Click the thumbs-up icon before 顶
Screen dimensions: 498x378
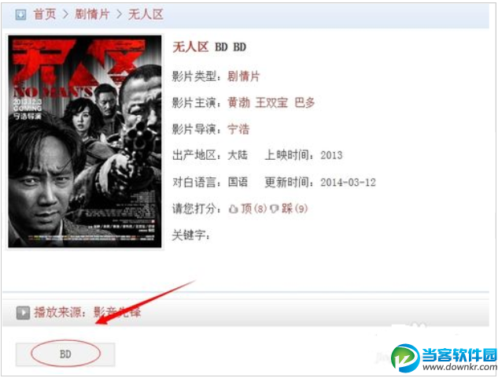click(234, 209)
